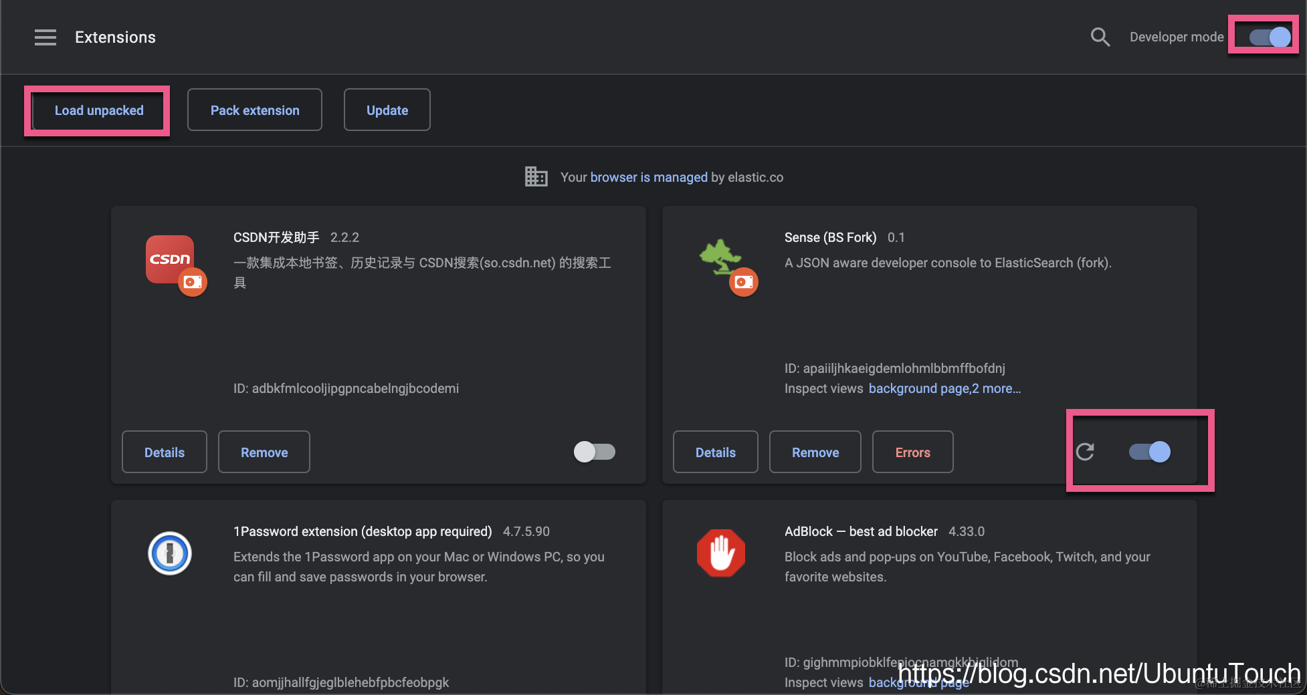Click the 'Developer mode' label
Image resolution: width=1307 pixels, height=695 pixels.
coord(1177,37)
